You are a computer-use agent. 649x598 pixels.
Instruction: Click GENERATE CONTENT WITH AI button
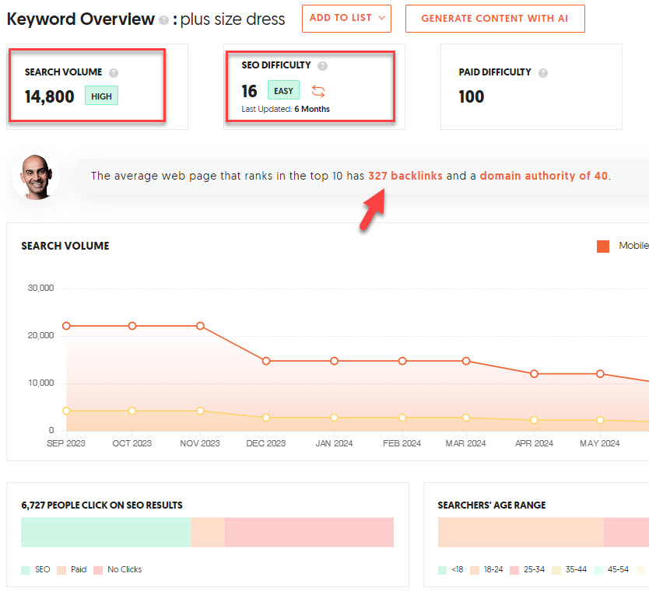click(495, 19)
